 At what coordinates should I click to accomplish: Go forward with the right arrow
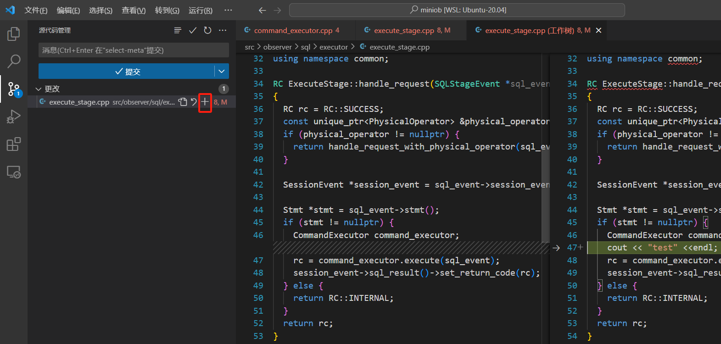pyautogui.click(x=277, y=10)
